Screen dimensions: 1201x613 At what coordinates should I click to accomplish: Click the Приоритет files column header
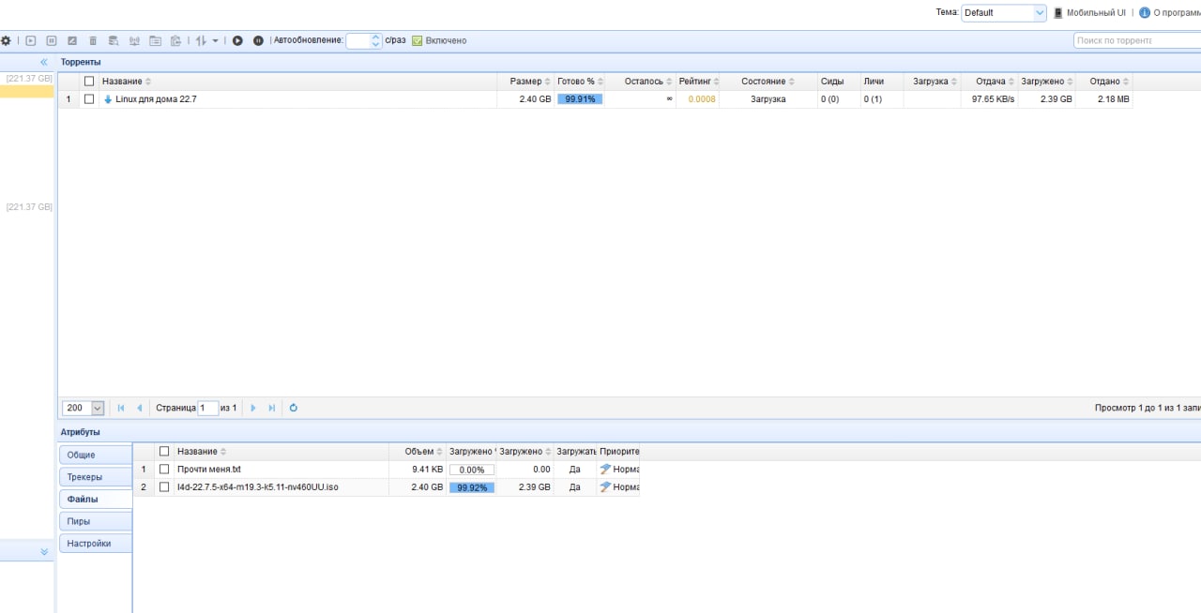click(619, 452)
